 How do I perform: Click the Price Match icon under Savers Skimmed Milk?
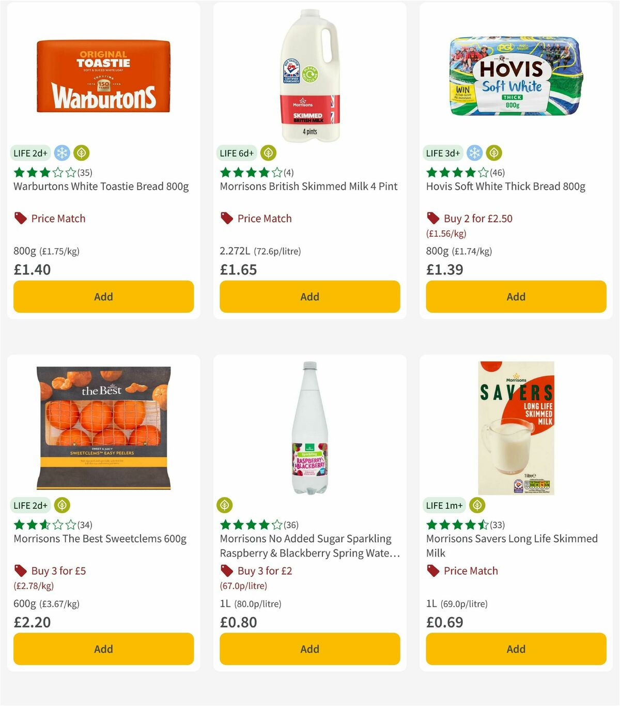click(x=433, y=571)
